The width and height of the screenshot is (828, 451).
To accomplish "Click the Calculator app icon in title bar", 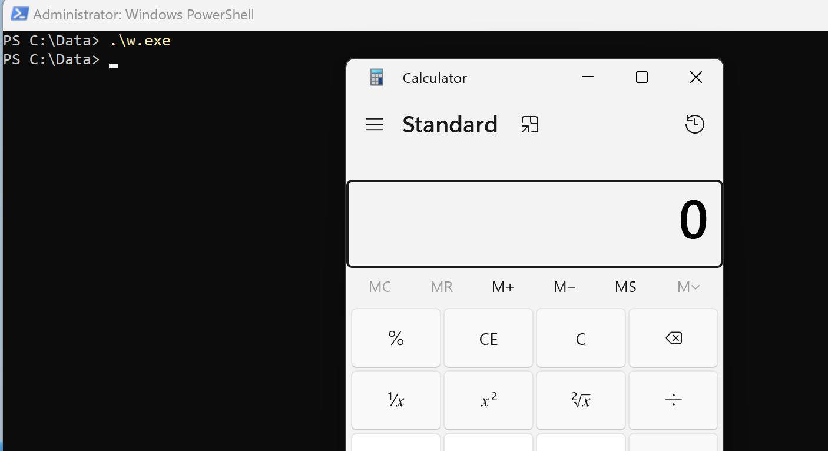I will (377, 78).
